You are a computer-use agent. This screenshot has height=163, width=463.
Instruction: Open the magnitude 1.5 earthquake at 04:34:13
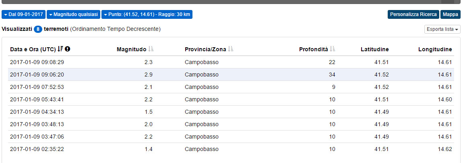pos(37,112)
